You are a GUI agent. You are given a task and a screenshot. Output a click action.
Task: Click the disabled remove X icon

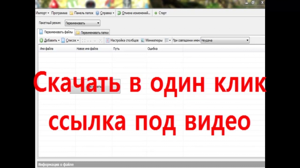point(100,40)
